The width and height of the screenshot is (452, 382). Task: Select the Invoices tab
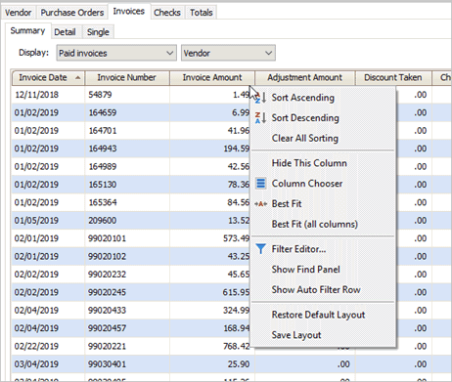(129, 12)
